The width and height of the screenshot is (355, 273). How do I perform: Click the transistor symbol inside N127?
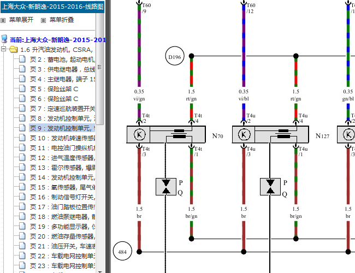coord(244,134)
